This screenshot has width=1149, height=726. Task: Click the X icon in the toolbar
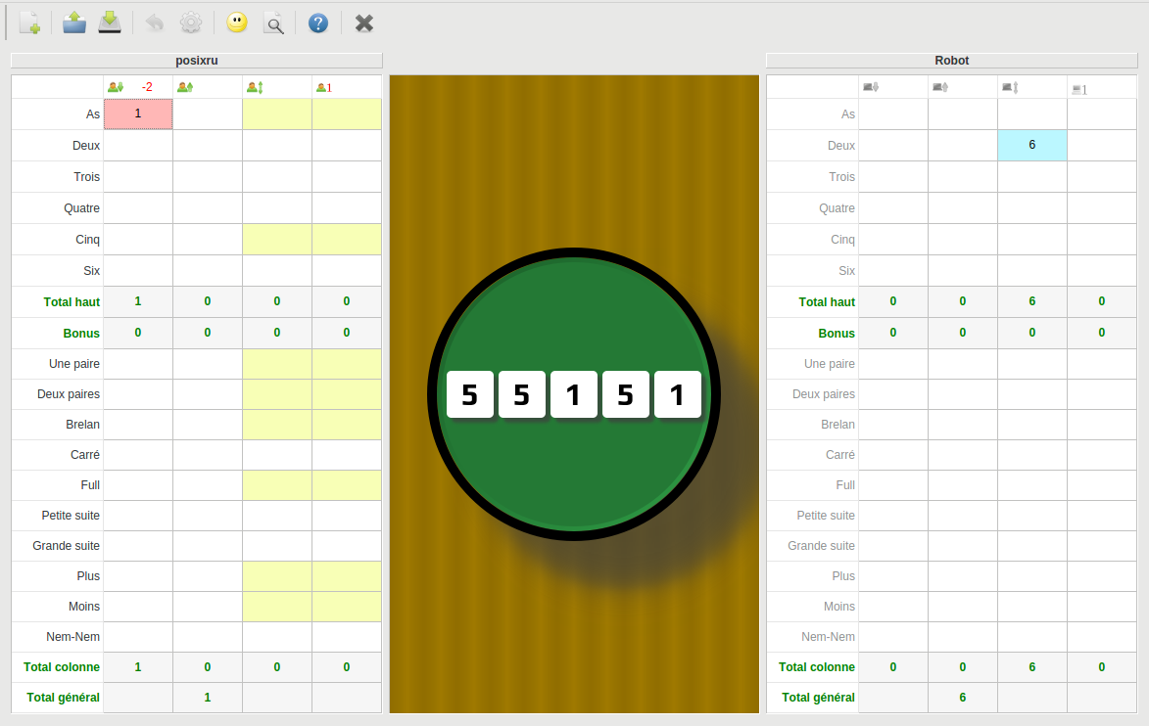tap(364, 23)
